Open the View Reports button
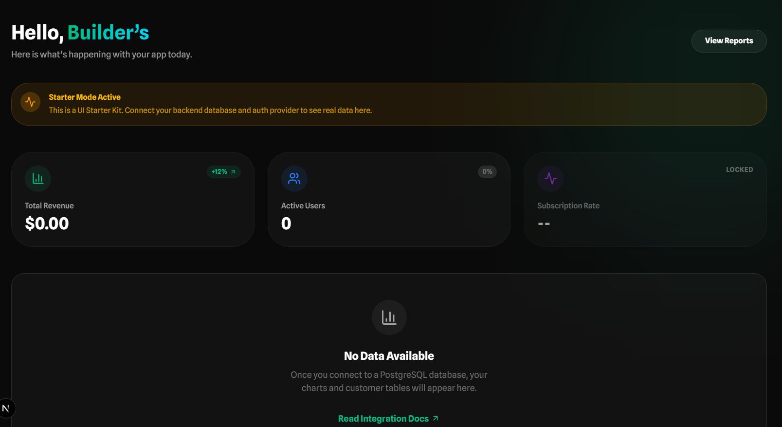The height and width of the screenshot is (427, 782). pos(728,41)
